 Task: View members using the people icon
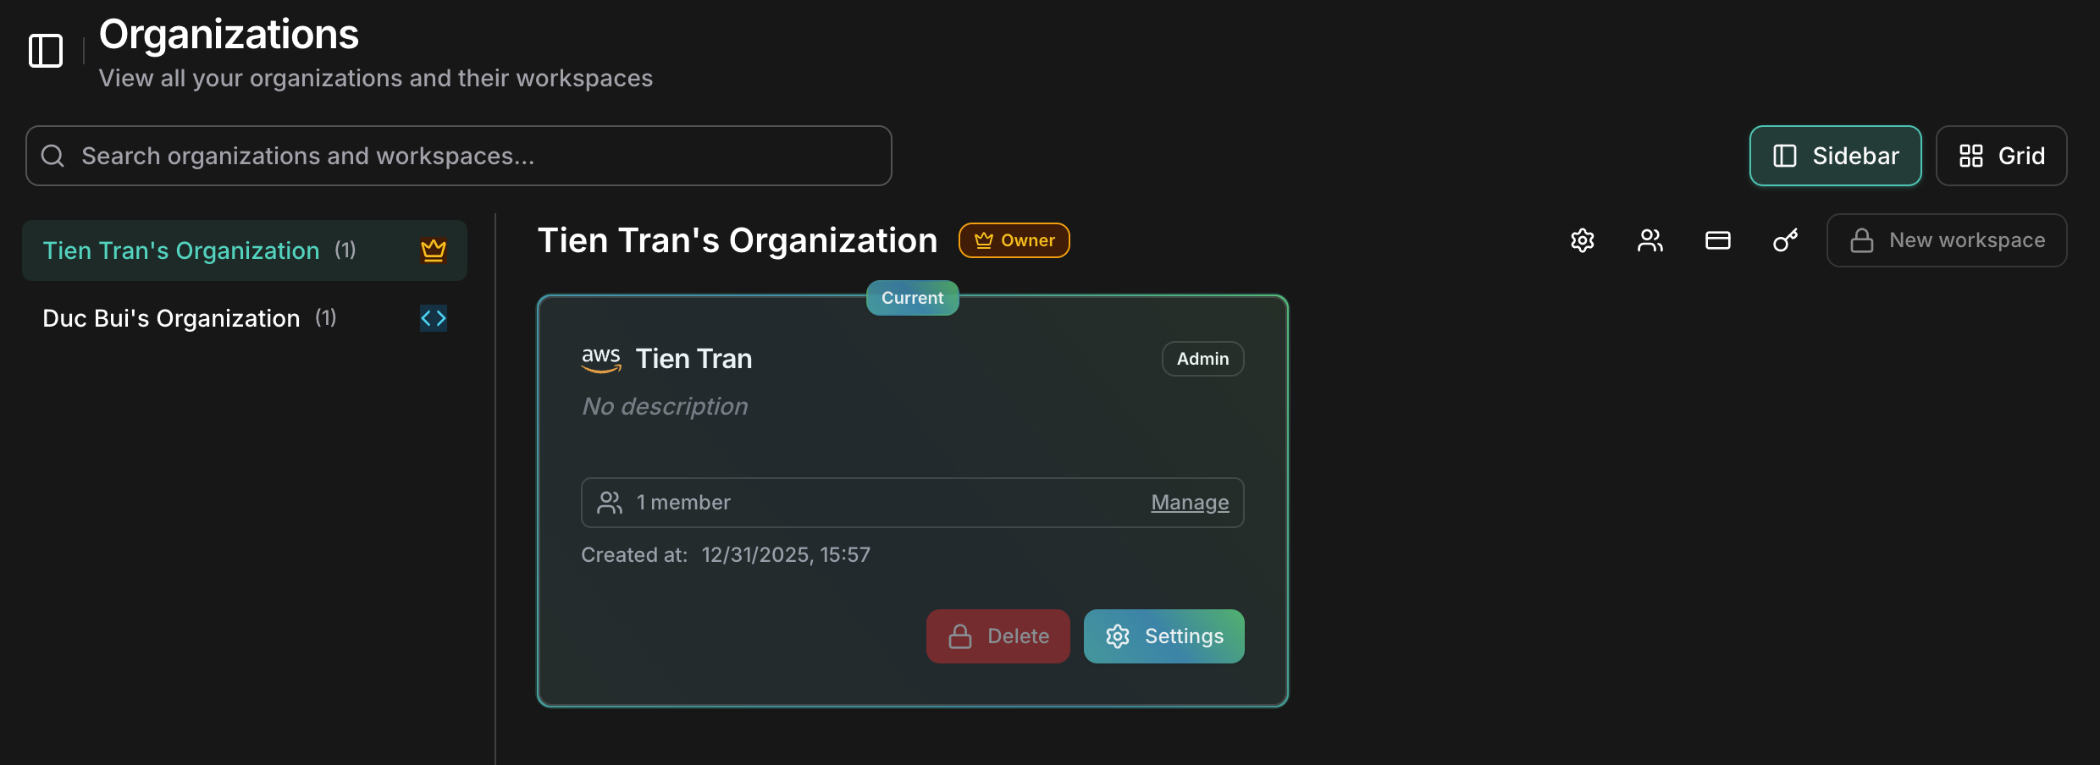tap(1650, 240)
